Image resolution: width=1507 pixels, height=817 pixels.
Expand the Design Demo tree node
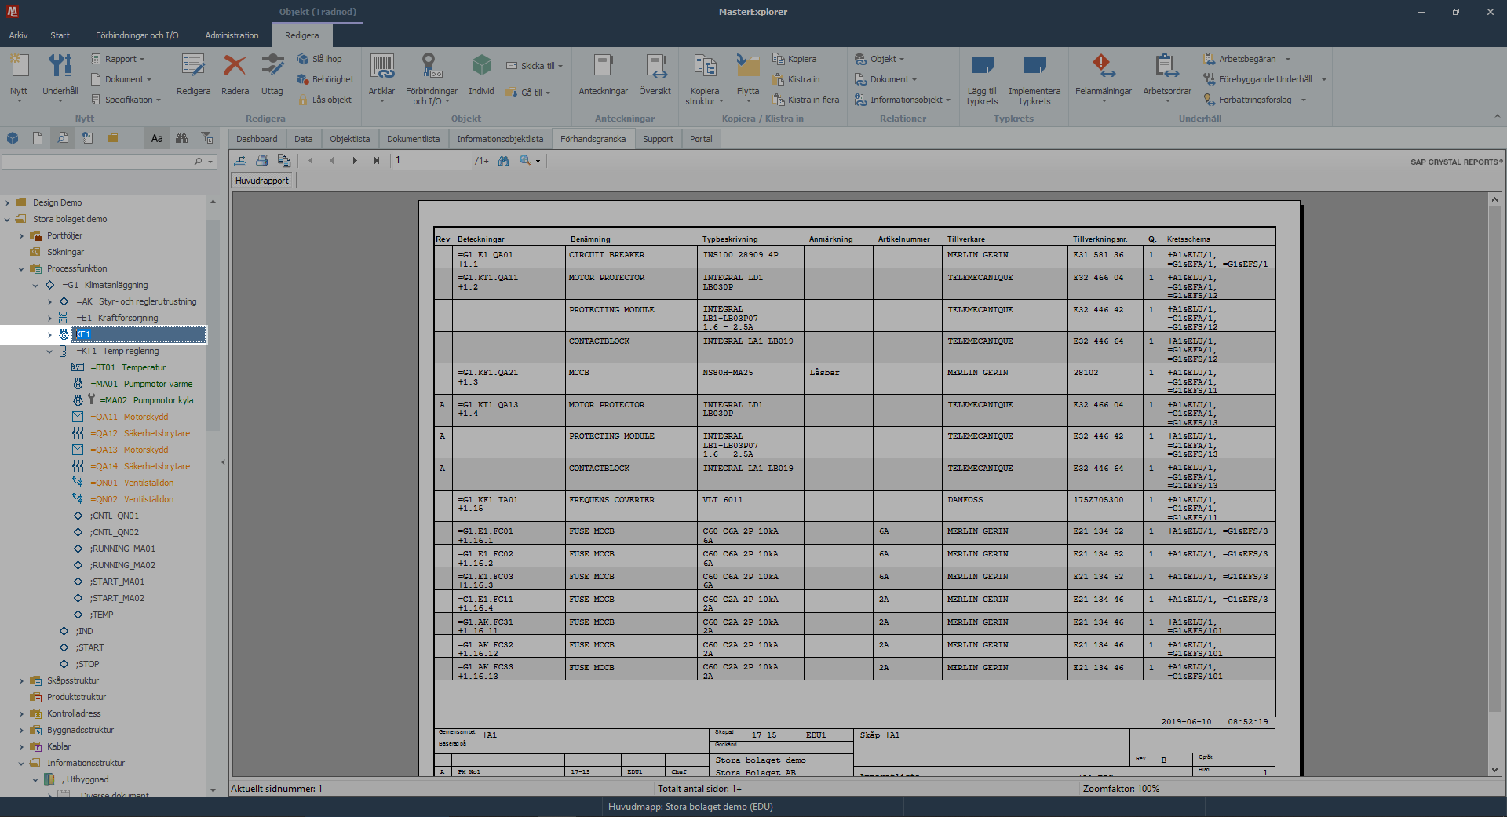coord(7,202)
